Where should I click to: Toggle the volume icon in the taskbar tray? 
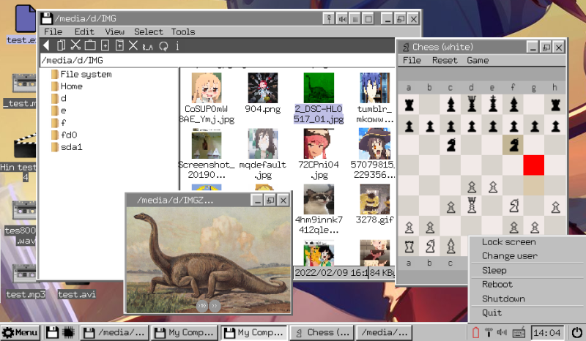pyautogui.click(x=502, y=332)
